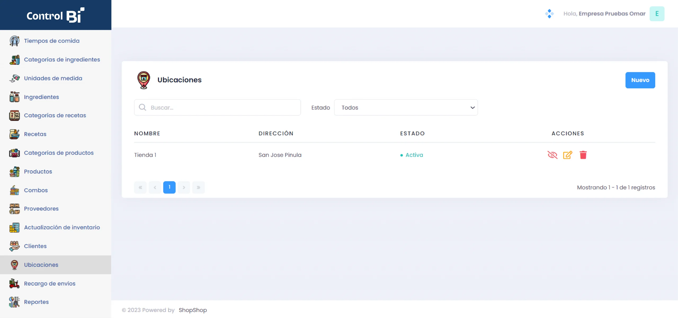Click the Nuevo button
The height and width of the screenshot is (318, 678).
point(640,80)
